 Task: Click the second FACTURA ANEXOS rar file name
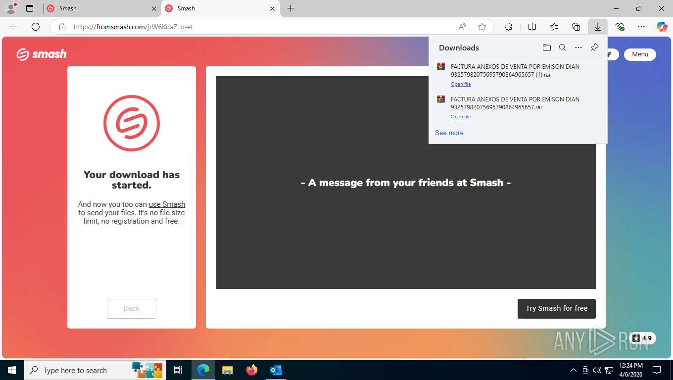click(x=515, y=103)
